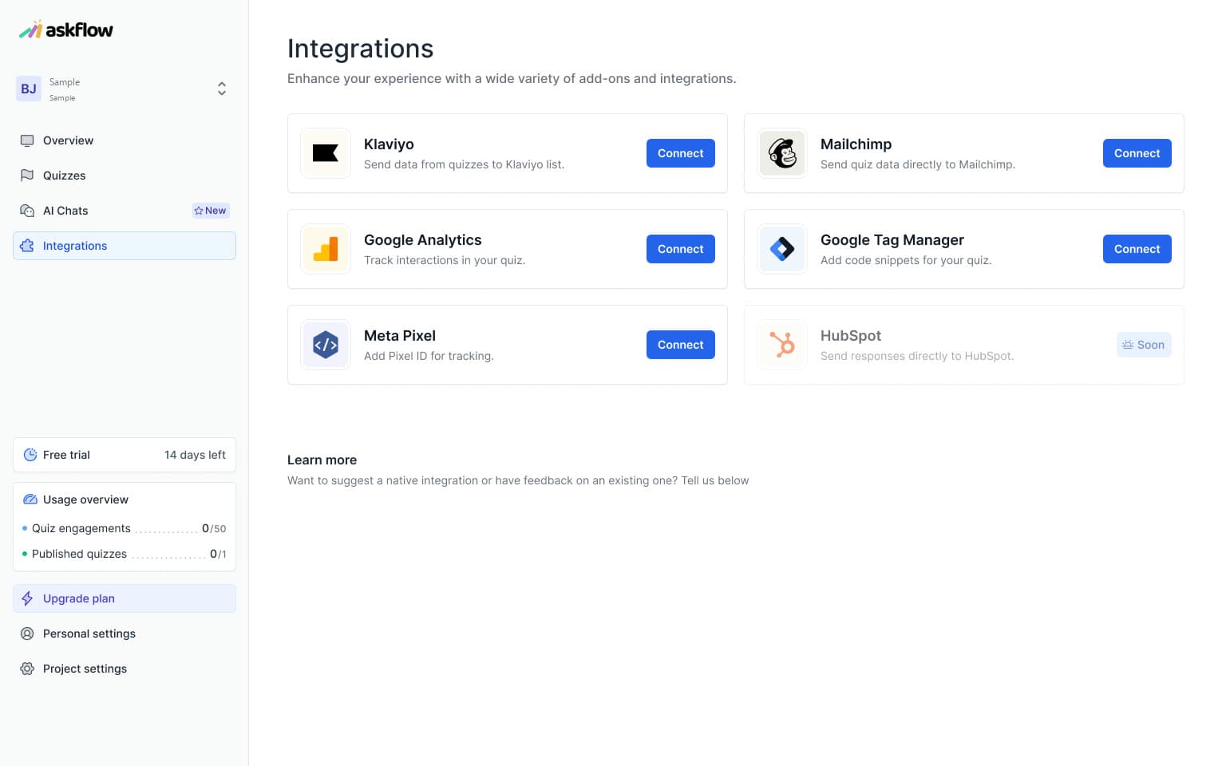Viewport: 1226px width, 766px height.
Task: Click the Usage overview gauge icon
Action: point(30,499)
